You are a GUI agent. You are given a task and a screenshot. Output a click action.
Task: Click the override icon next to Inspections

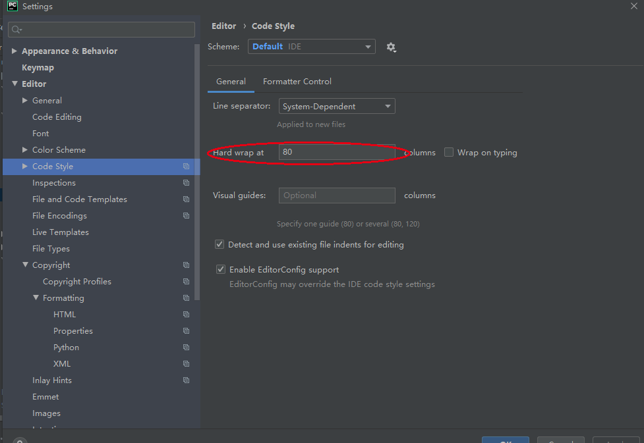(186, 182)
